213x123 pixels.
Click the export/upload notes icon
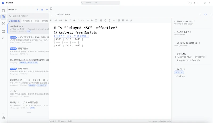pos(38,9)
